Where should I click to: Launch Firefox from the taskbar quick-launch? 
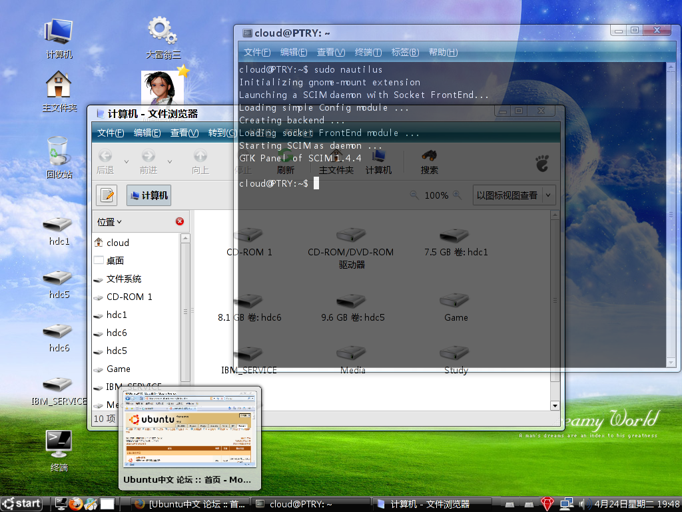click(x=76, y=504)
